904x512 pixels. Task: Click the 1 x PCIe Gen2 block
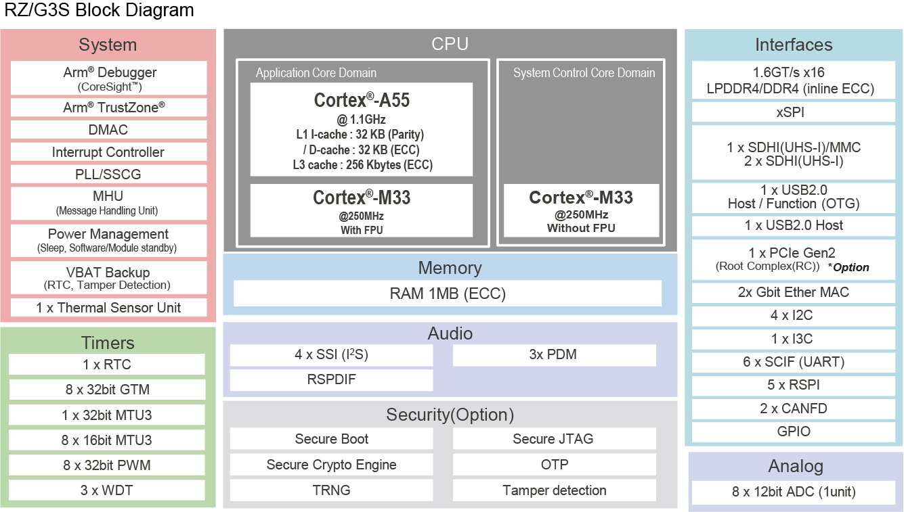point(793,260)
